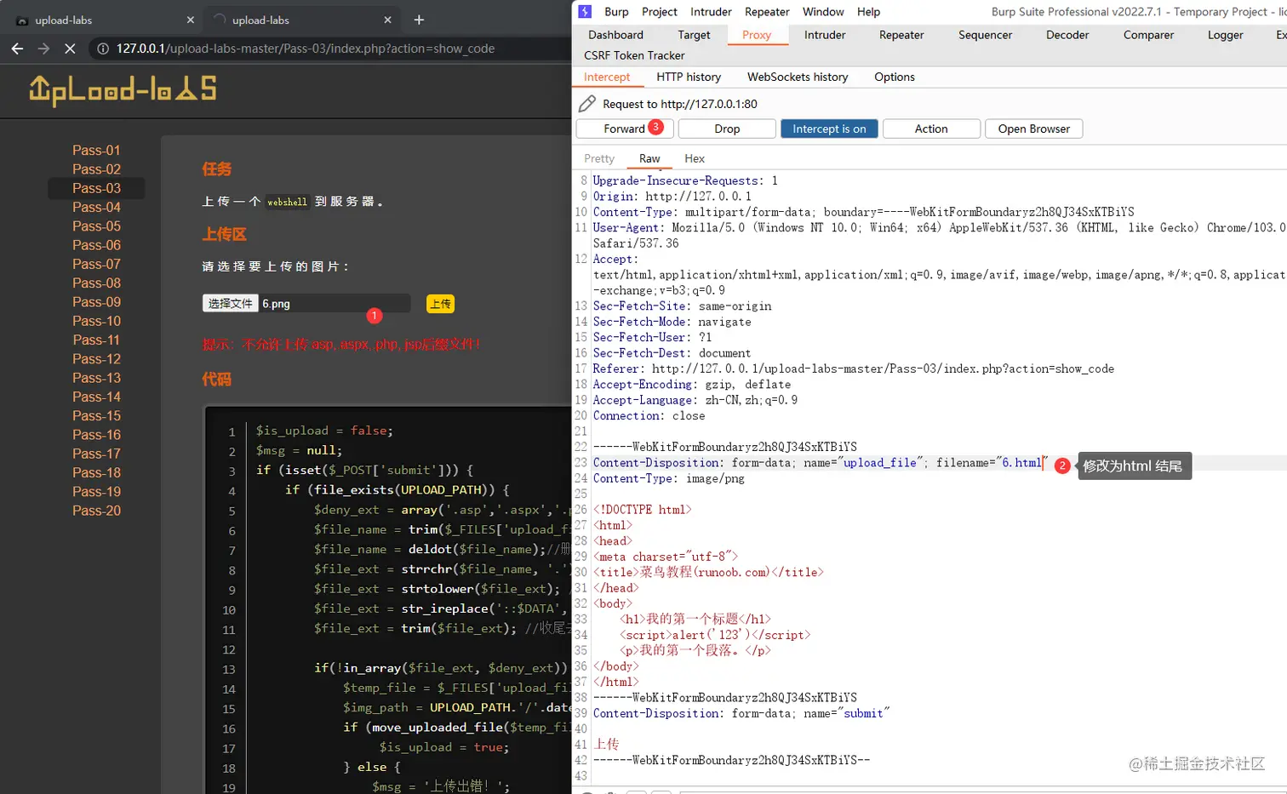Open the Pass-07 link
Image resolution: width=1287 pixels, height=794 pixels.
click(96, 264)
